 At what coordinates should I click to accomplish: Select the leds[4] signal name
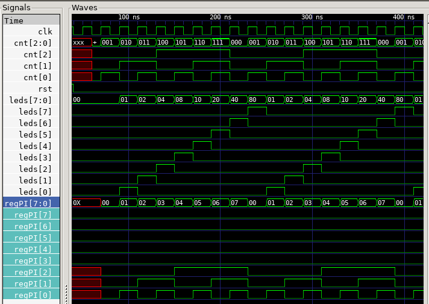pyautogui.click(x=39, y=146)
